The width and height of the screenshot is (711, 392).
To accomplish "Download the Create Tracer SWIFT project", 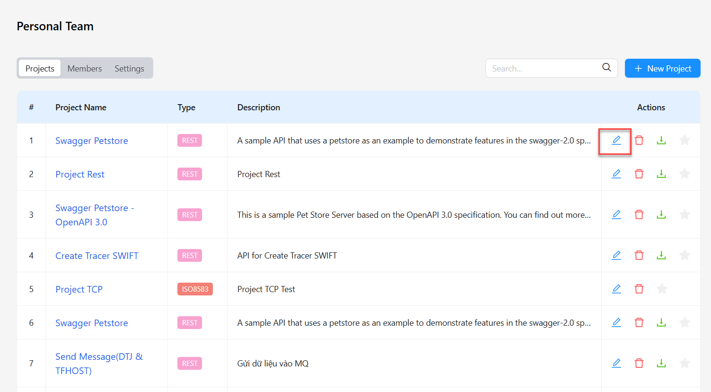I will (661, 255).
